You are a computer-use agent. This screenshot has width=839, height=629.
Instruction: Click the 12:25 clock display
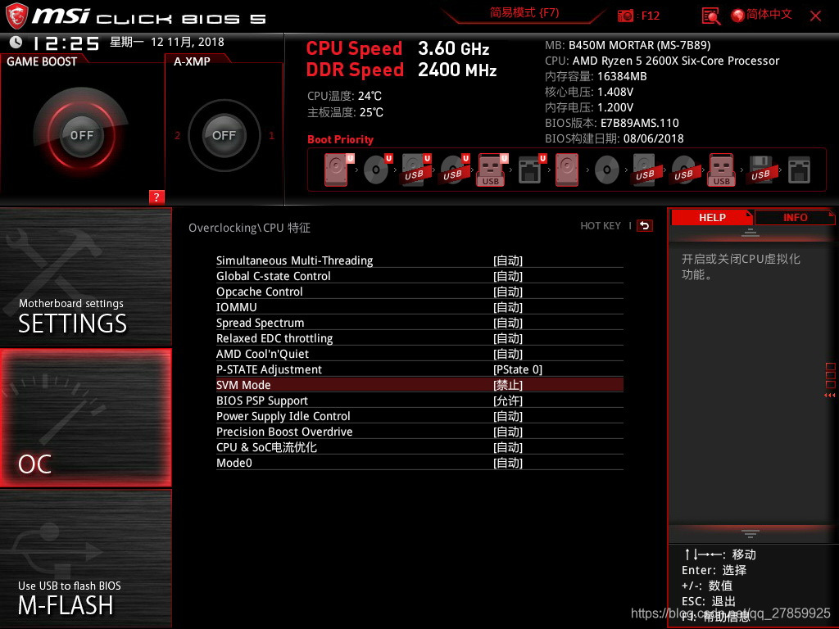point(66,43)
